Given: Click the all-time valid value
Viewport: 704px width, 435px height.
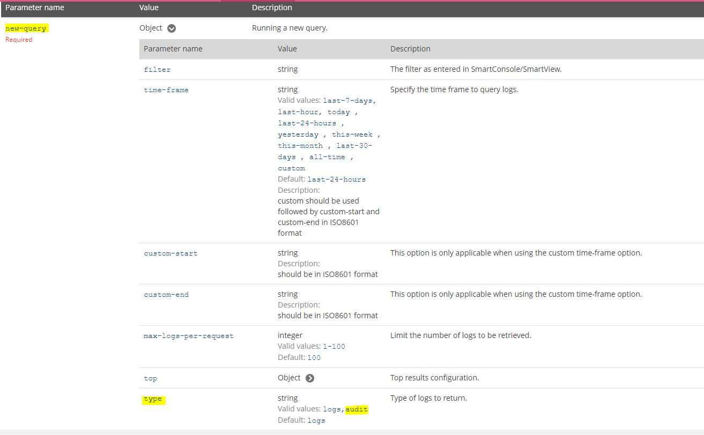Looking at the screenshot, I should [327, 157].
